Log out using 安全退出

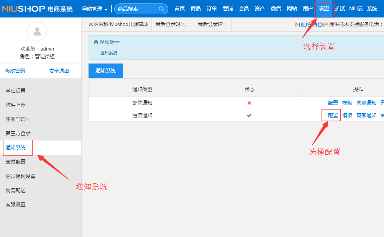59,71
